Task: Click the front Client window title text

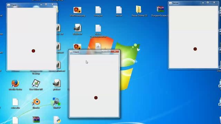Action: 76,52
